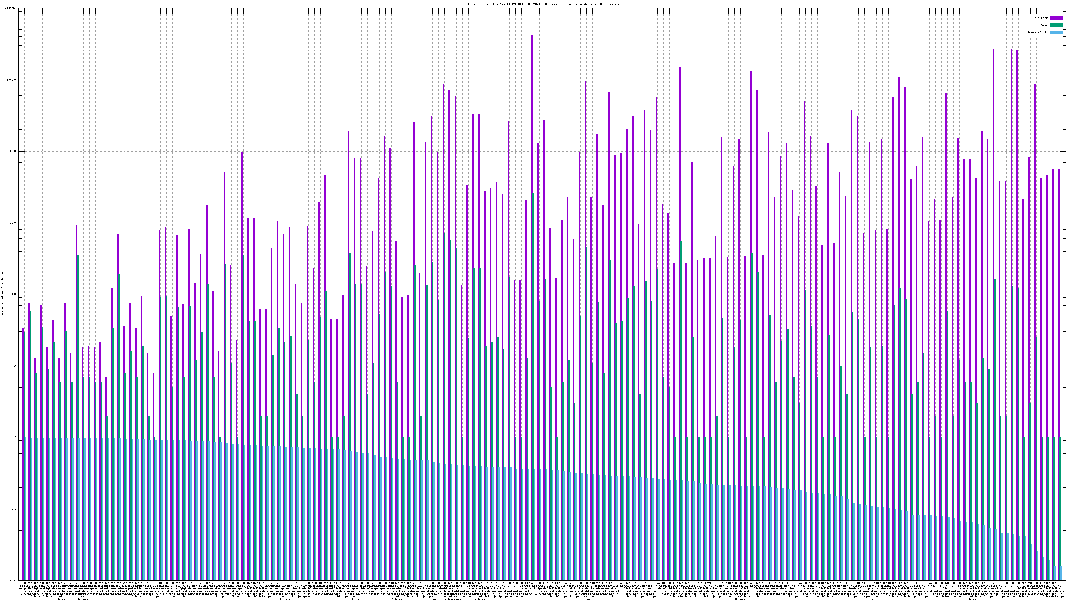
Task: Select the 'Score (0..1)' legend label
Action: click(x=1037, y=32)
